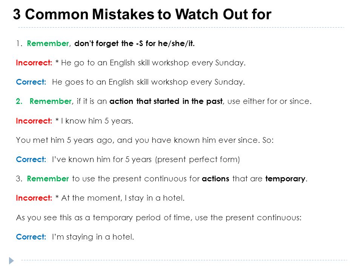Click the bold word 'temporary'
Viewport: 362px width, 272px height.
(285, 179)
